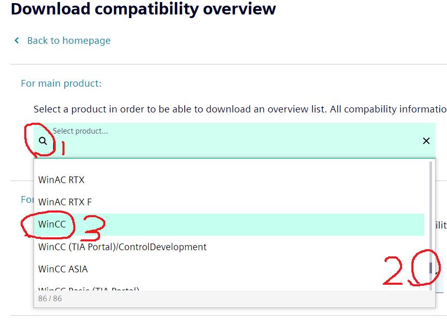
Task: Click the partially hidden second section heading
Action: tap(27, 199)
